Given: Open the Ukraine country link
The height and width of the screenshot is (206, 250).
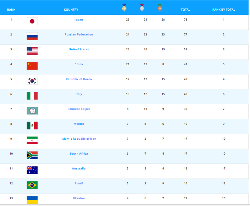Looking at the screenshot, I should 79,198.
